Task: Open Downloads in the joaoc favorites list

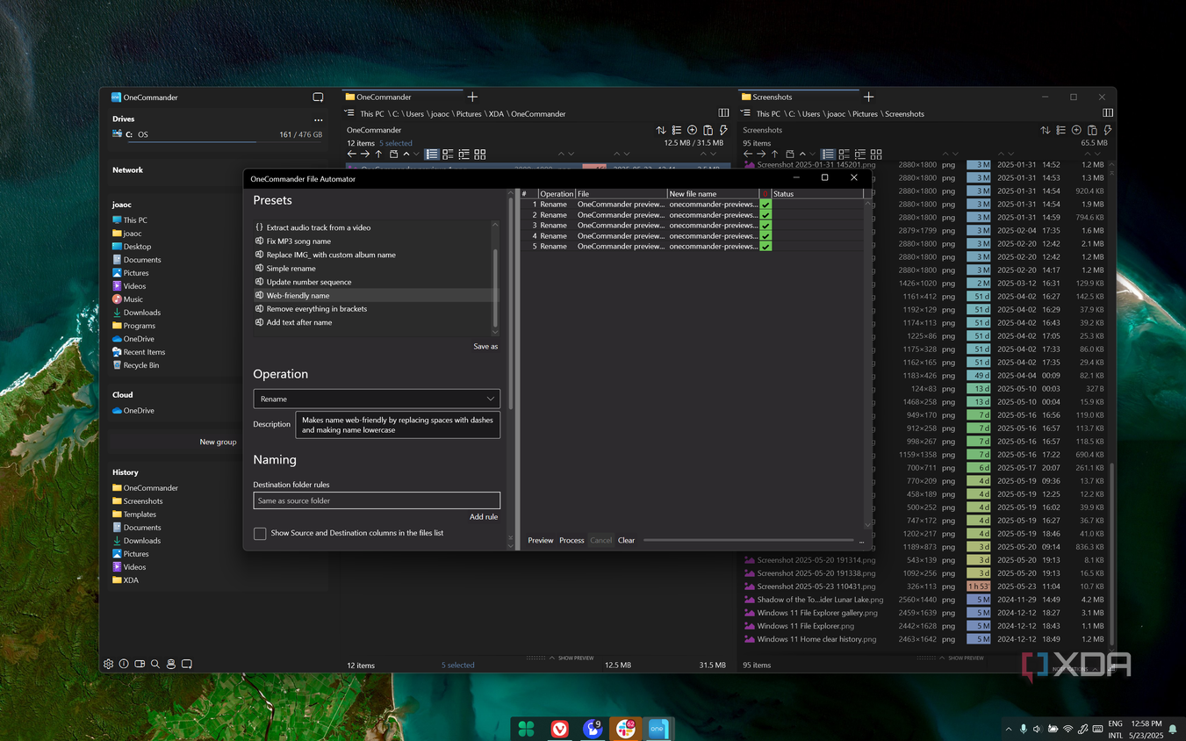Action: [142, 313]
